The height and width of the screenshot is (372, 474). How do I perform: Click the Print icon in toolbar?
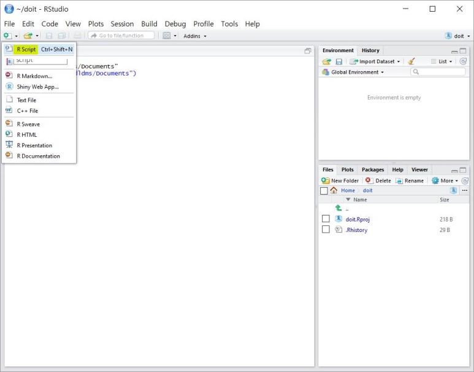coord(77,36)
